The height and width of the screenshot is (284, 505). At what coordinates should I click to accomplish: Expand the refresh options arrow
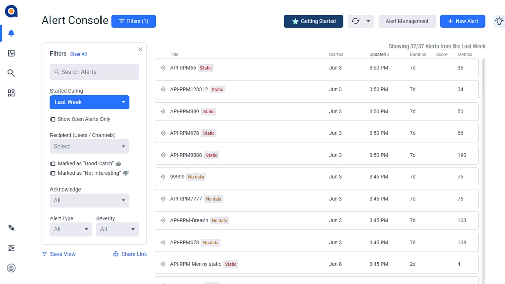coord(368,21)
